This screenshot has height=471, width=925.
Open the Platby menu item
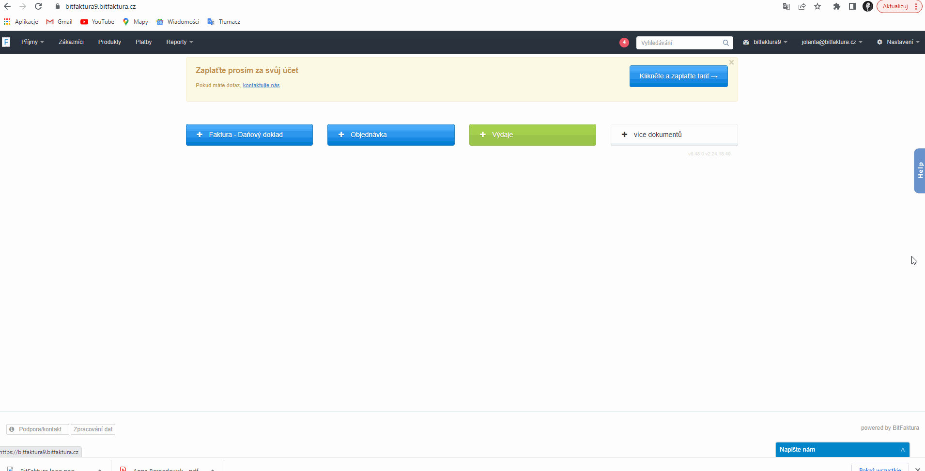pos(144,42)
